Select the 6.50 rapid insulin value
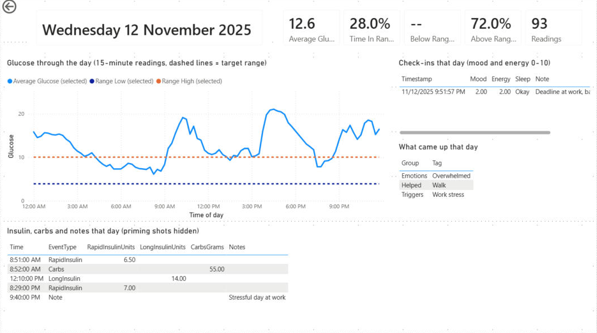The width and height of the screenshot is (597, 333). 129,260
